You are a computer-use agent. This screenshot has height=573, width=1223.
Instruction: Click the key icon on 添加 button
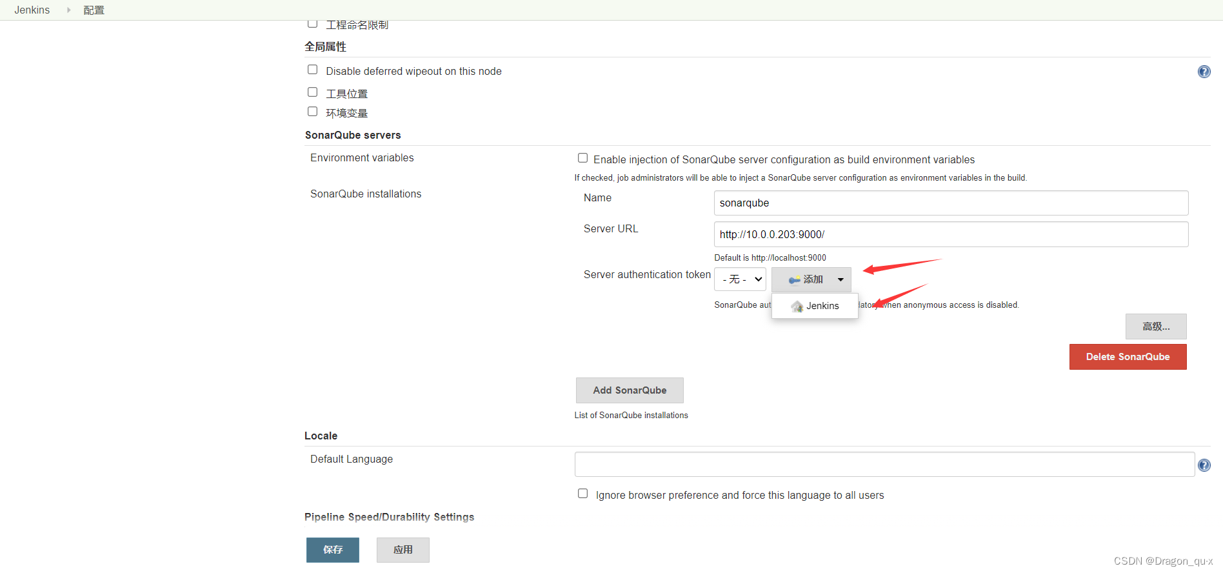[794, 280]
